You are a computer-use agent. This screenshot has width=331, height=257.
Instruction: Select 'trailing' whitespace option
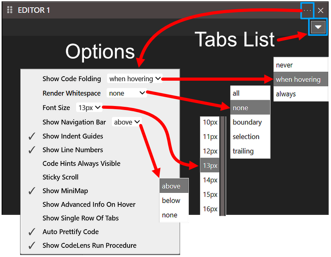coord(243,151)
